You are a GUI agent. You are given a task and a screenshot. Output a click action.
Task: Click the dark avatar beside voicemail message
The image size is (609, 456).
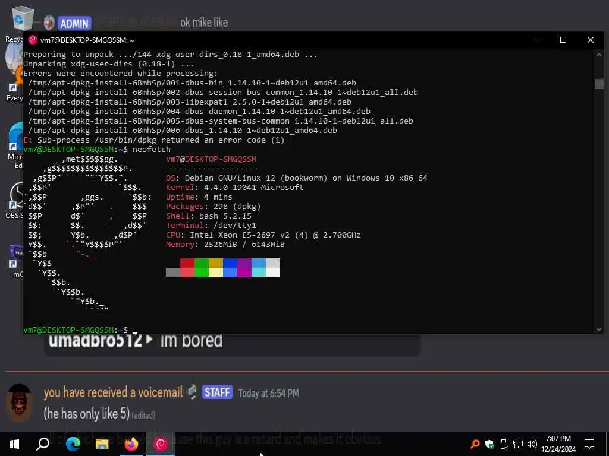click(x=20, y=403)
